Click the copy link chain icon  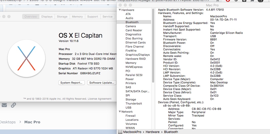(x=14, y=105)
